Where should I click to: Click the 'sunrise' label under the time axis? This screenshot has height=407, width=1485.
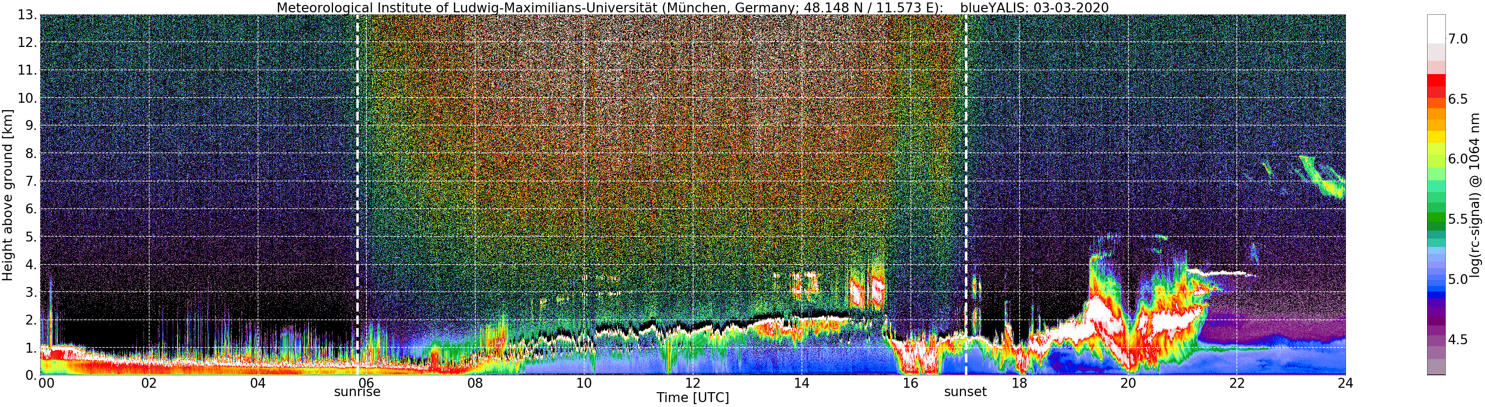coord(357,392)
